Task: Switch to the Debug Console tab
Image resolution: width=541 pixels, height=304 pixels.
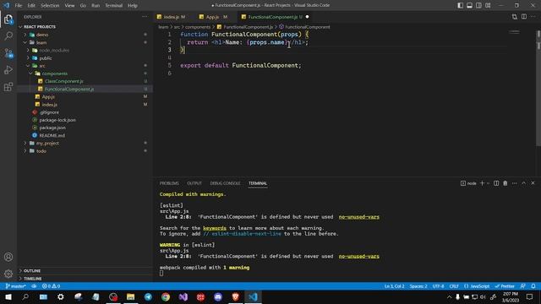Action: click(x=225, y=183)
